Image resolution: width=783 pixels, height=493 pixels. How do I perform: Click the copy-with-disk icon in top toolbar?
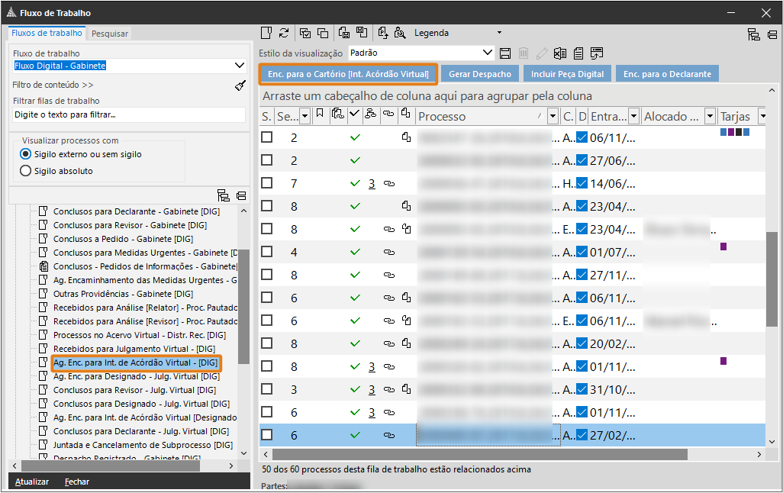coord(344,33)
